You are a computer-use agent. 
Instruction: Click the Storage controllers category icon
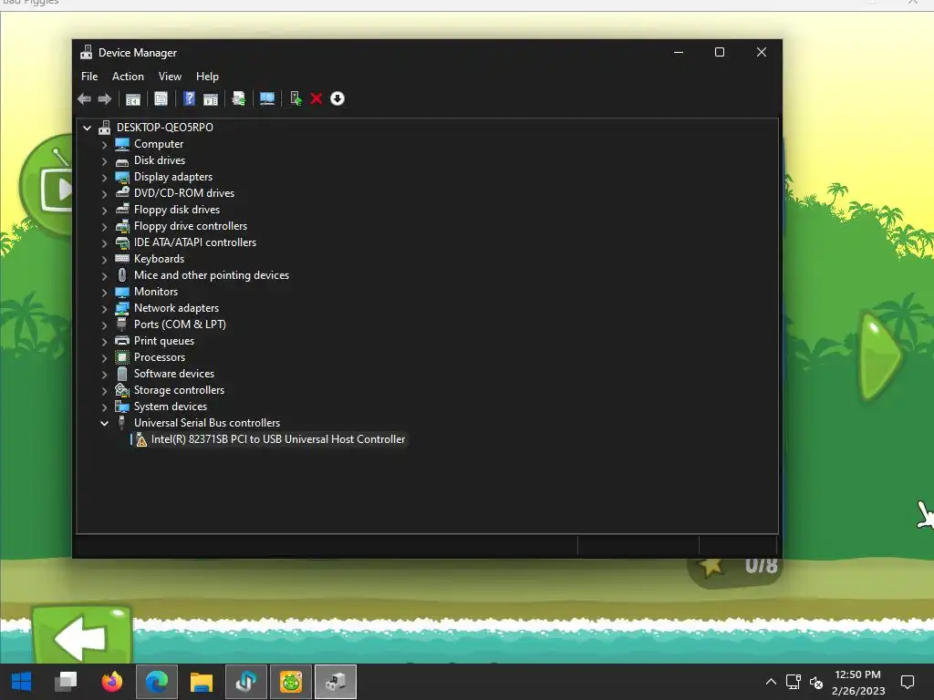(122, 390)
